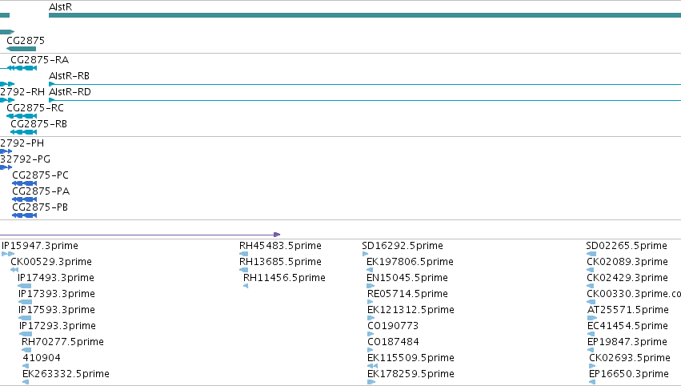Select EP16650.3prime EST label
Image resolution: width=681 pixels, height=386 pixels.
coord(629,374)
